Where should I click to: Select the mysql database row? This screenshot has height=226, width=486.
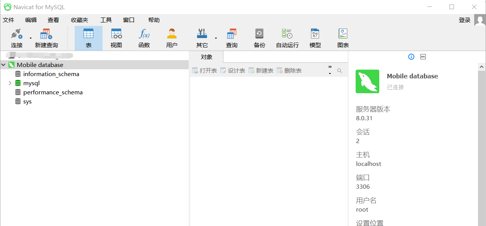click(x=31, y=83)
